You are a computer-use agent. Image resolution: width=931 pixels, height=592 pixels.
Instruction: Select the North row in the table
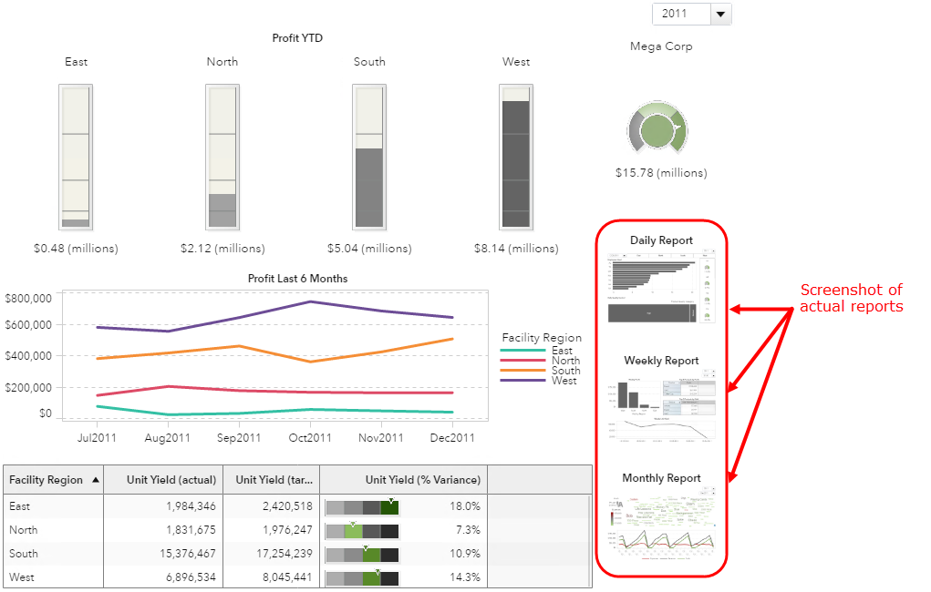coord(55,530)
